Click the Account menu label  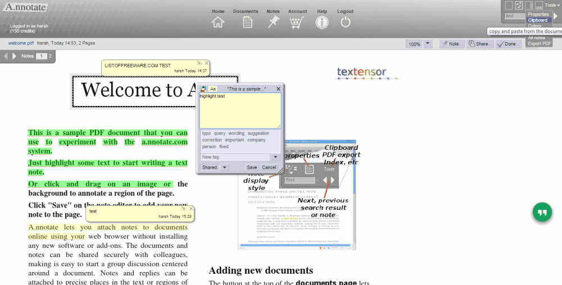[297, 11]
